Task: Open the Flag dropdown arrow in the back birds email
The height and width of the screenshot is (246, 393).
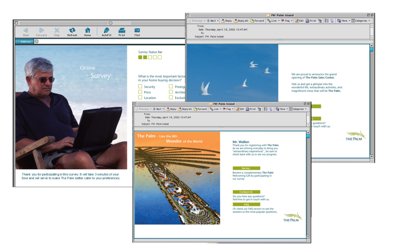Action: pos(292,21)
